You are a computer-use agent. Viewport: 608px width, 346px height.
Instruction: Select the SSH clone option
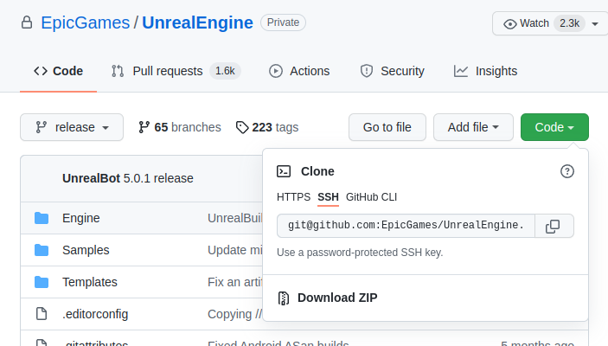[328, 197]
